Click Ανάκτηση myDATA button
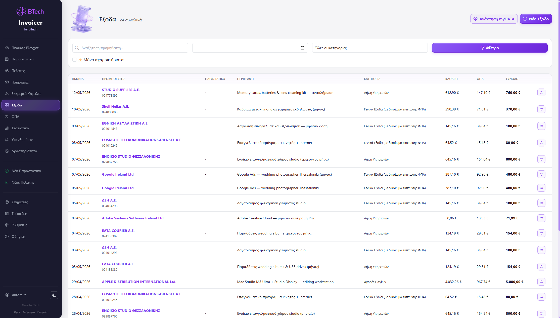Image resolution: width=560 pixels, height=318 pixels. (x=494, y=19)
